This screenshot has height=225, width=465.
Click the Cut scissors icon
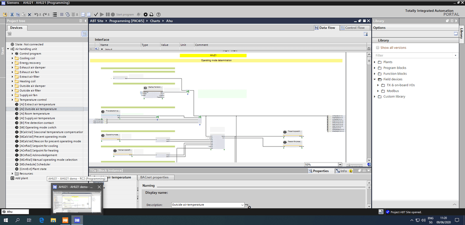[x=12, y=14]
